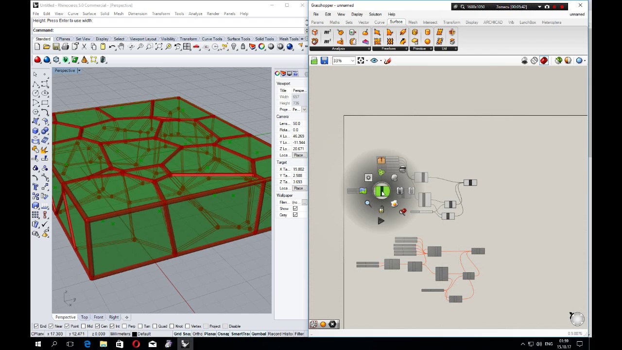Open Rhino Curve menu
622x350 pixels.
[73, 14]
